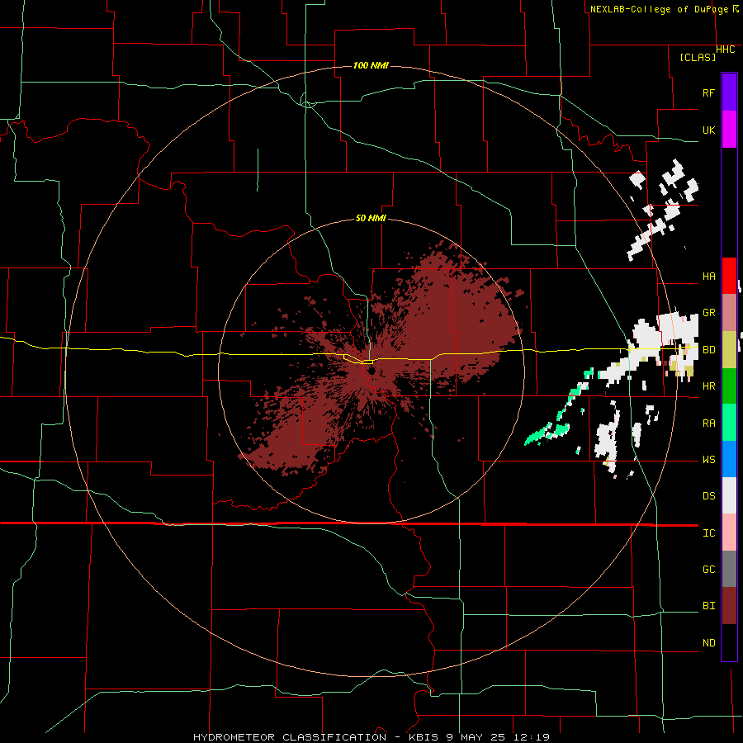Viewport: 743px width, 743px height.
Task: Click the ND black legend swatch
Action: point(729,642)
